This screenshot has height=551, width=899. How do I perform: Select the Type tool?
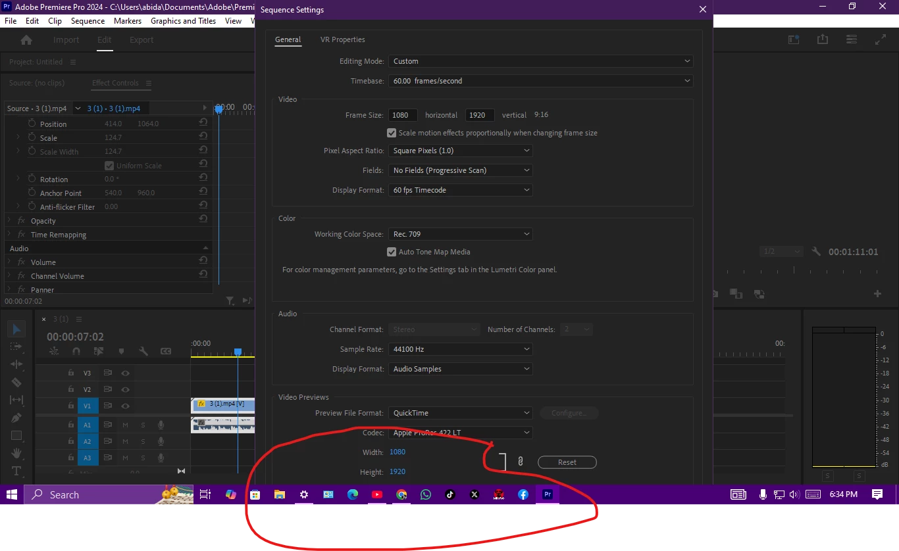(x=17, y=471)
